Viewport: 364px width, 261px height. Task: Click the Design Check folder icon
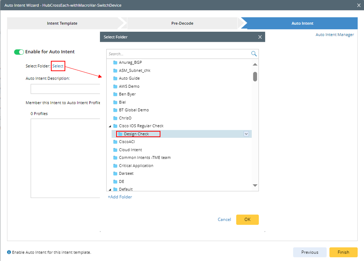120,134
